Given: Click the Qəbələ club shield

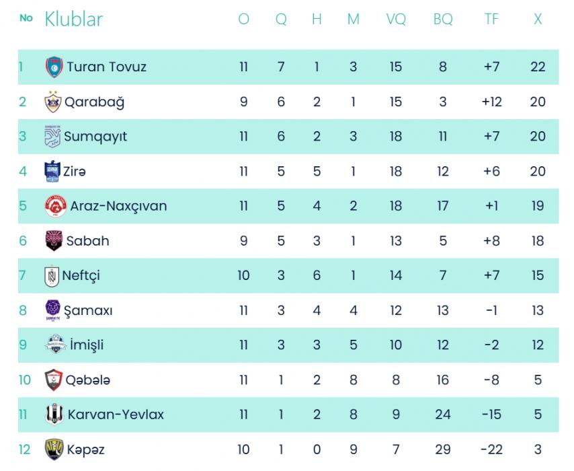Looking at the screenshot, I should pos(53,380).
